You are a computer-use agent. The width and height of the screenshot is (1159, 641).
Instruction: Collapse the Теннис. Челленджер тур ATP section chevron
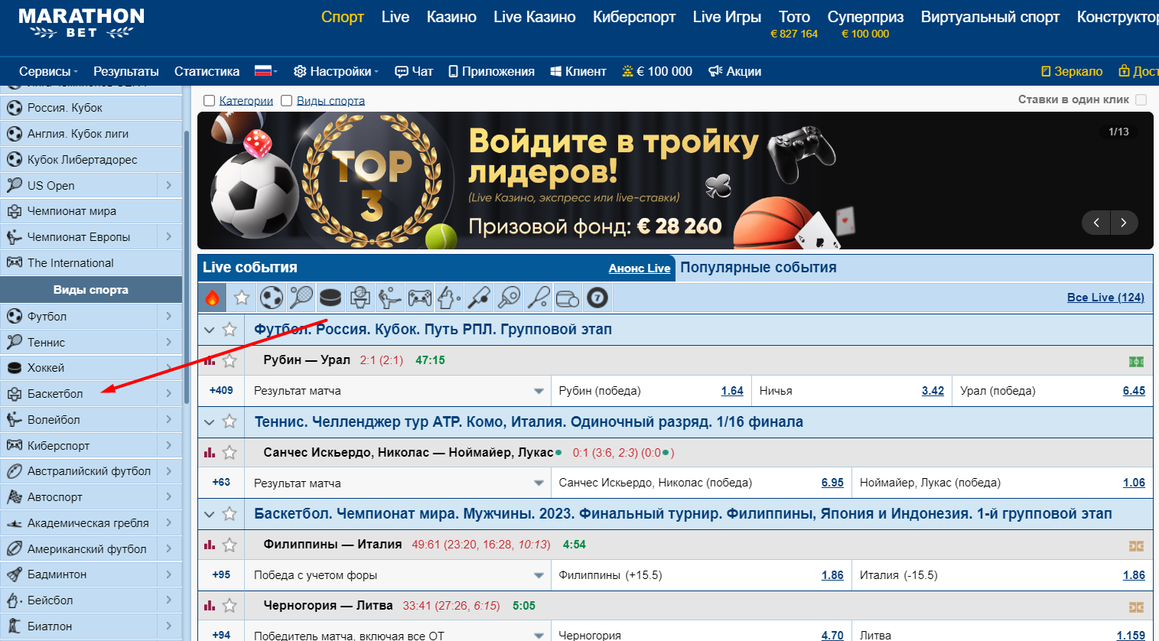tap(209, 421)
